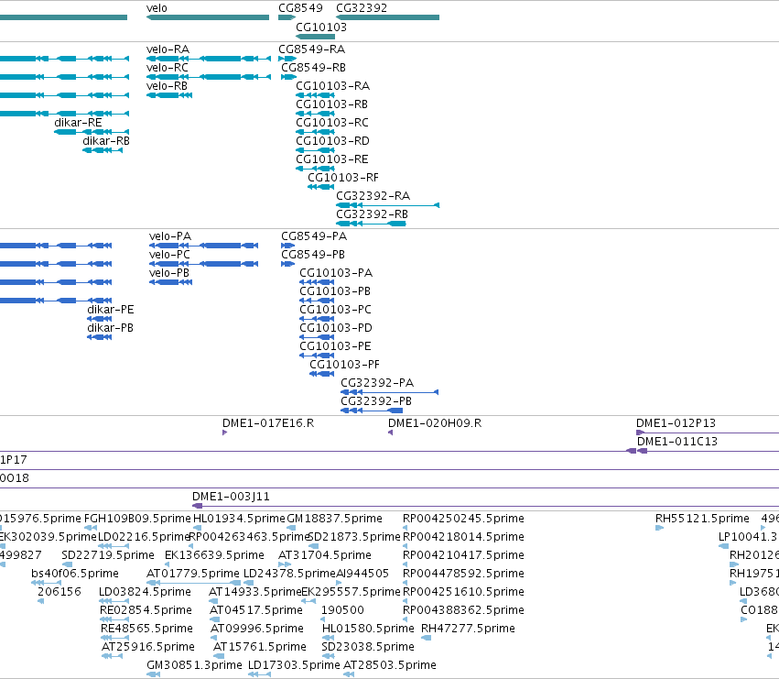
Task: Click EST GM18837.5prime
Action: pyautogui.click(x=334, y=519)
